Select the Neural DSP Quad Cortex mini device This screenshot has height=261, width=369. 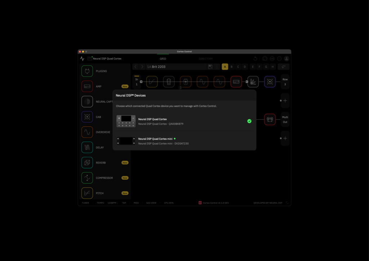click(184, 141)
